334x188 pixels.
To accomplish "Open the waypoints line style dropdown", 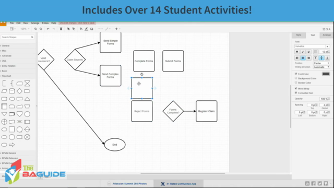I will click(108, 29).
